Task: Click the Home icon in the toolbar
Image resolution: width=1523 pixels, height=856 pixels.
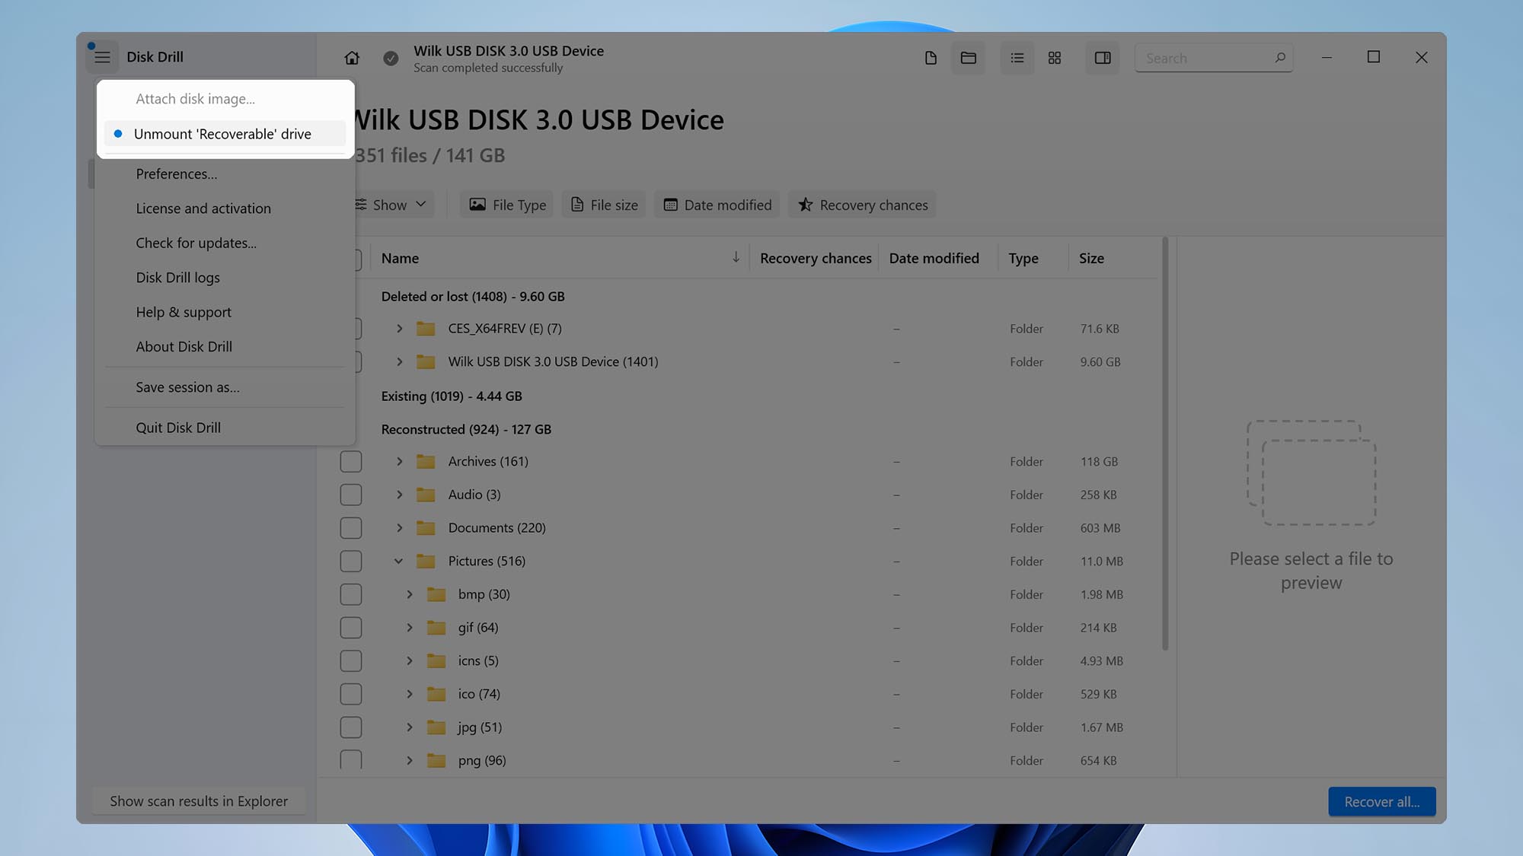Action: click(351, 57)
